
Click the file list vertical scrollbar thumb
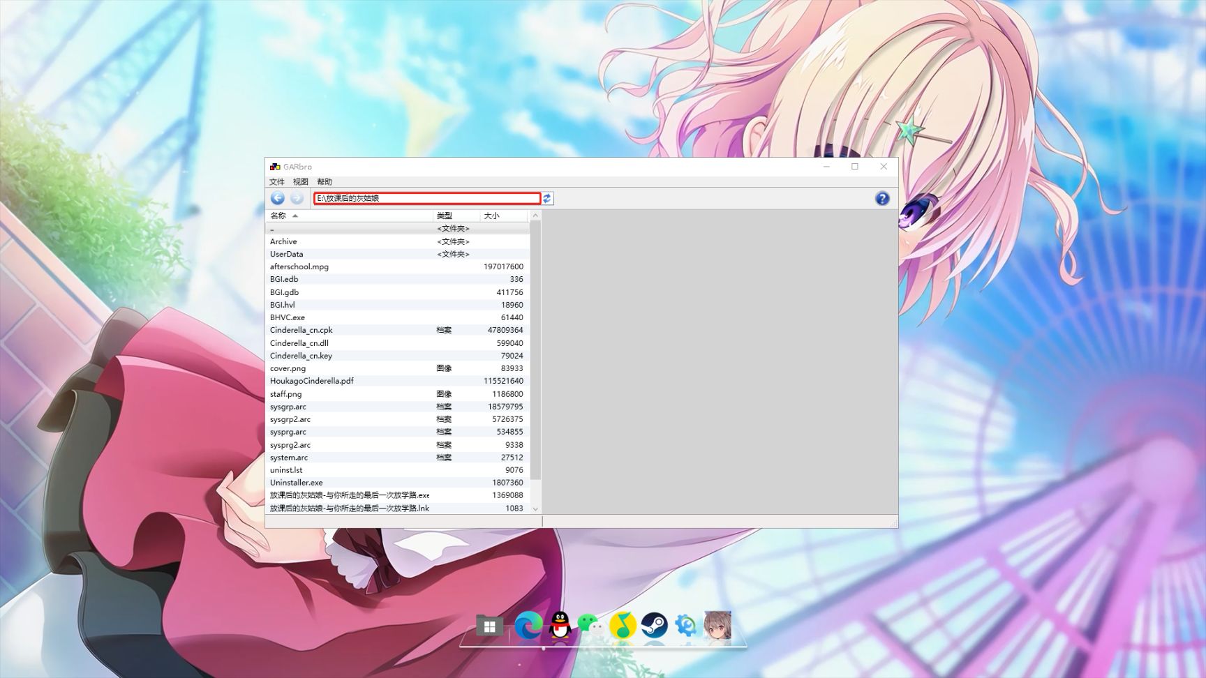tap(535, 351)
